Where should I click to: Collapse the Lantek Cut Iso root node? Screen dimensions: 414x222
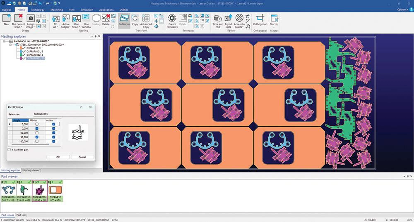point(4,41)
